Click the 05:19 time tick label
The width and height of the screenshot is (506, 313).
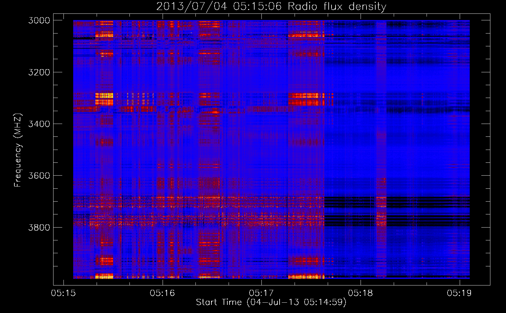pos(459,293)
